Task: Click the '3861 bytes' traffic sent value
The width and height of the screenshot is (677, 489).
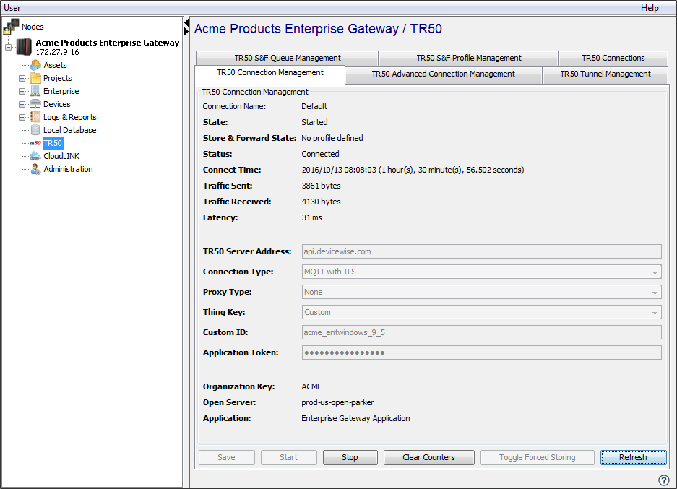Action: point(322,186)
